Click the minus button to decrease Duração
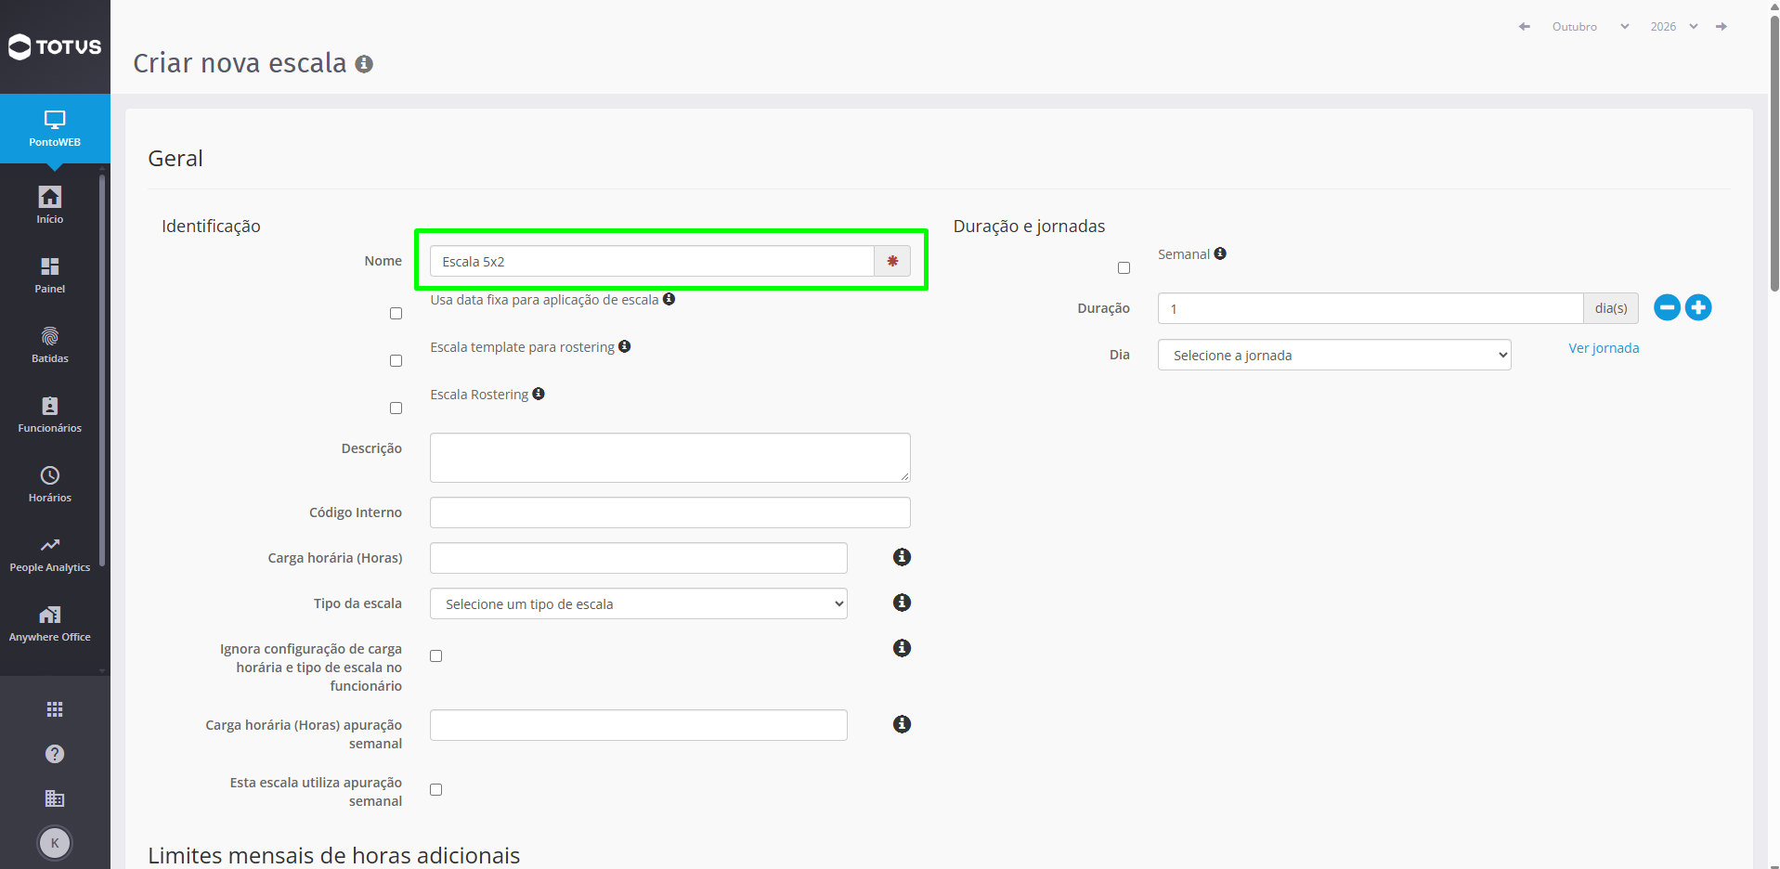1780x869 pixels. (1668, 307)
